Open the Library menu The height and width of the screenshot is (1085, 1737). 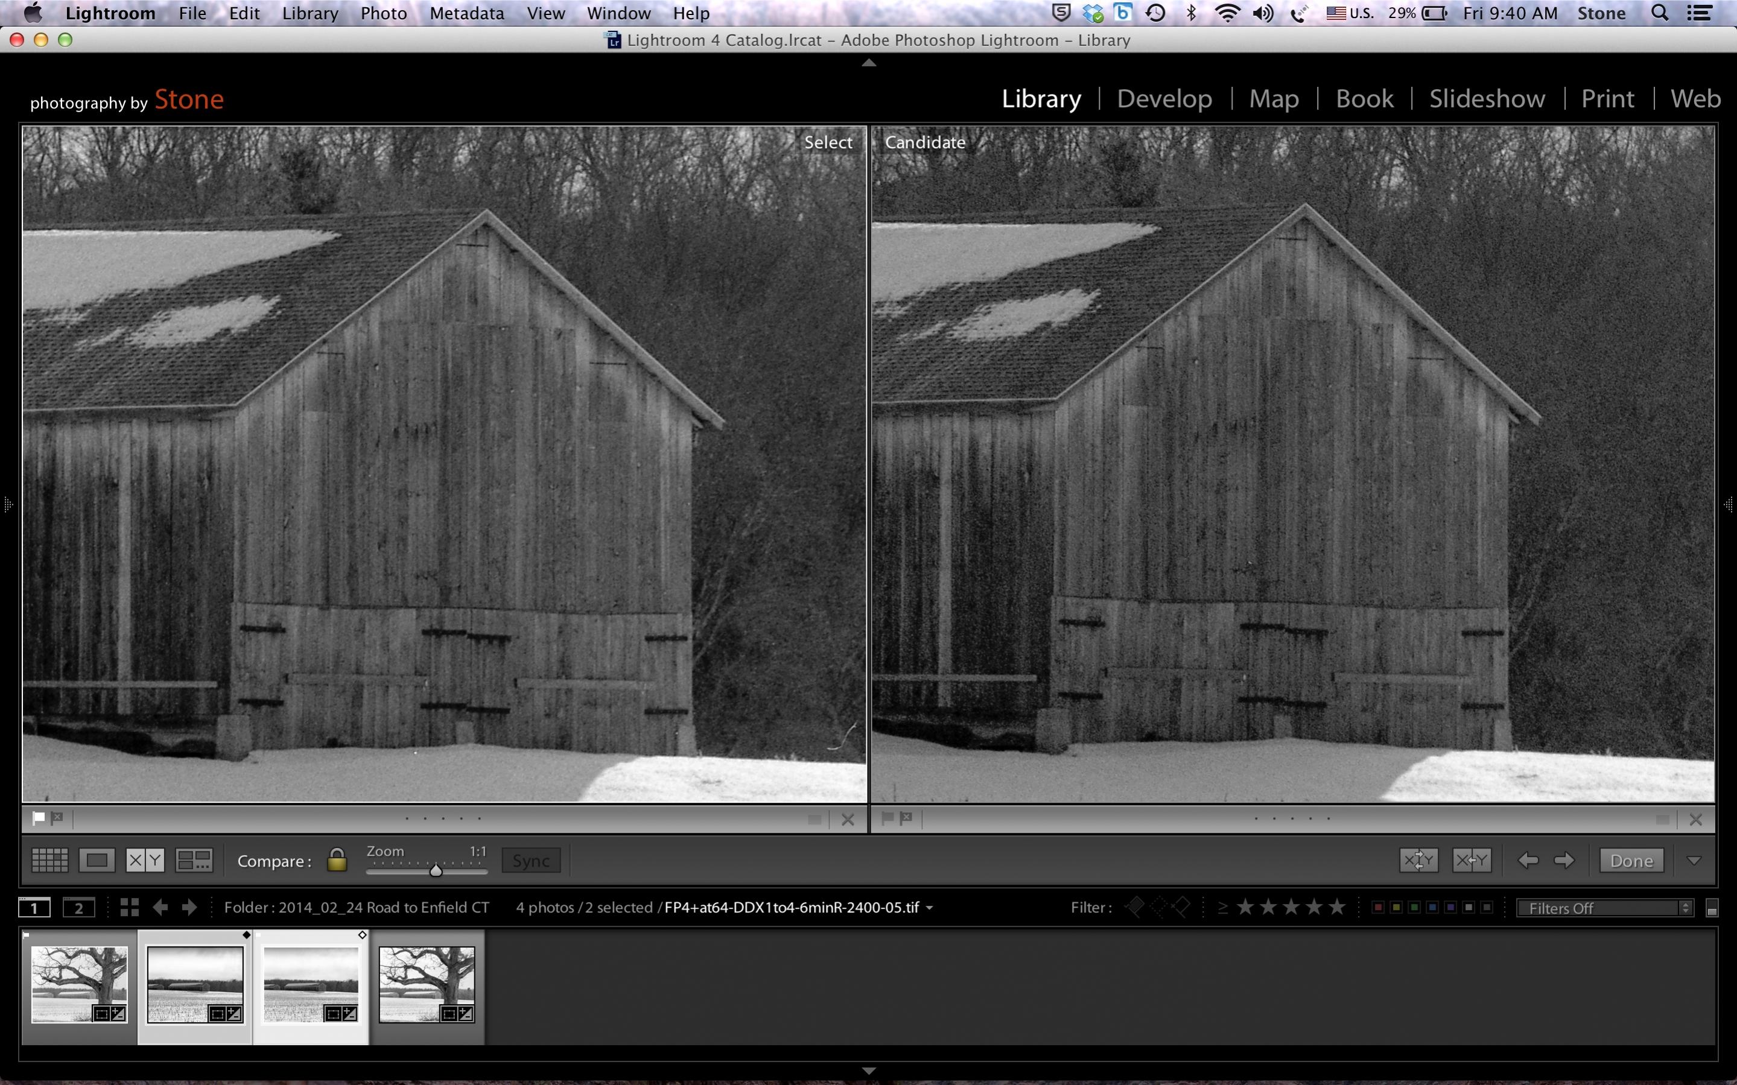[x=310, y=13]
